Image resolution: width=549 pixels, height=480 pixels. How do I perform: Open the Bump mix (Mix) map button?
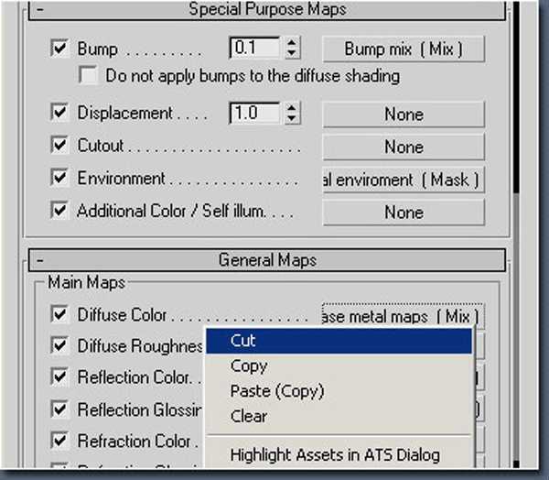coord(403,49)
